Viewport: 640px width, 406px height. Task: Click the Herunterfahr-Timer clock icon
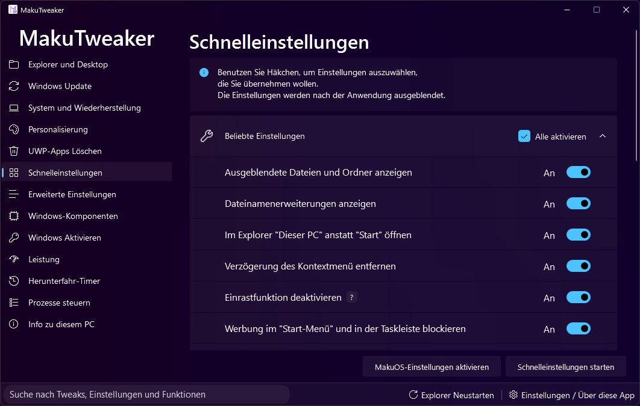point(14,281)
